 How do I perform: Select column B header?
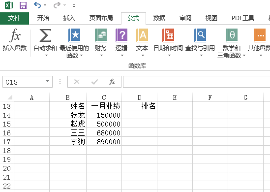tap(68, 97)
